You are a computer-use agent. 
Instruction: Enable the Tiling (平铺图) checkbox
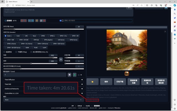[x=16, y=52]
